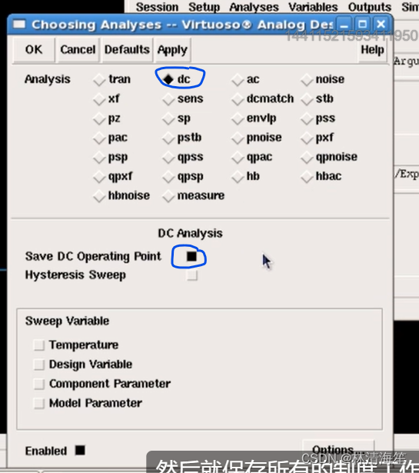Click the Apply button
This screenshot has height=473, width=419.
point(172,49)
